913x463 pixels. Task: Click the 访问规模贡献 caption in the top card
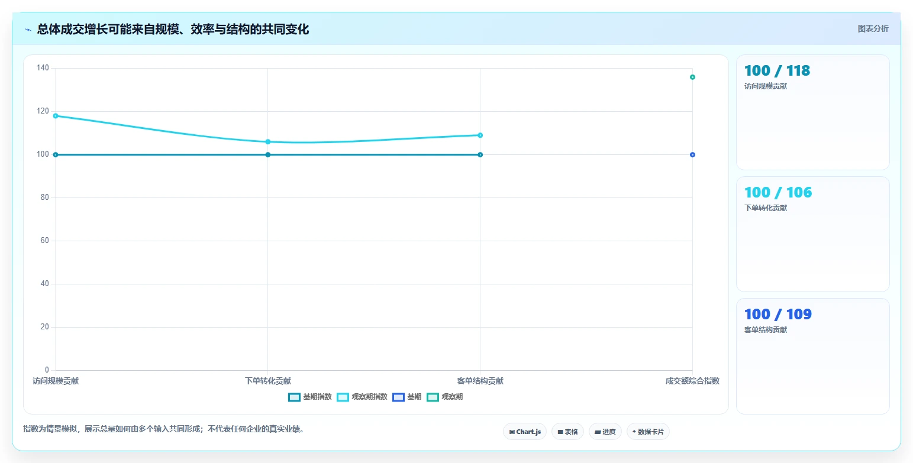766,86
